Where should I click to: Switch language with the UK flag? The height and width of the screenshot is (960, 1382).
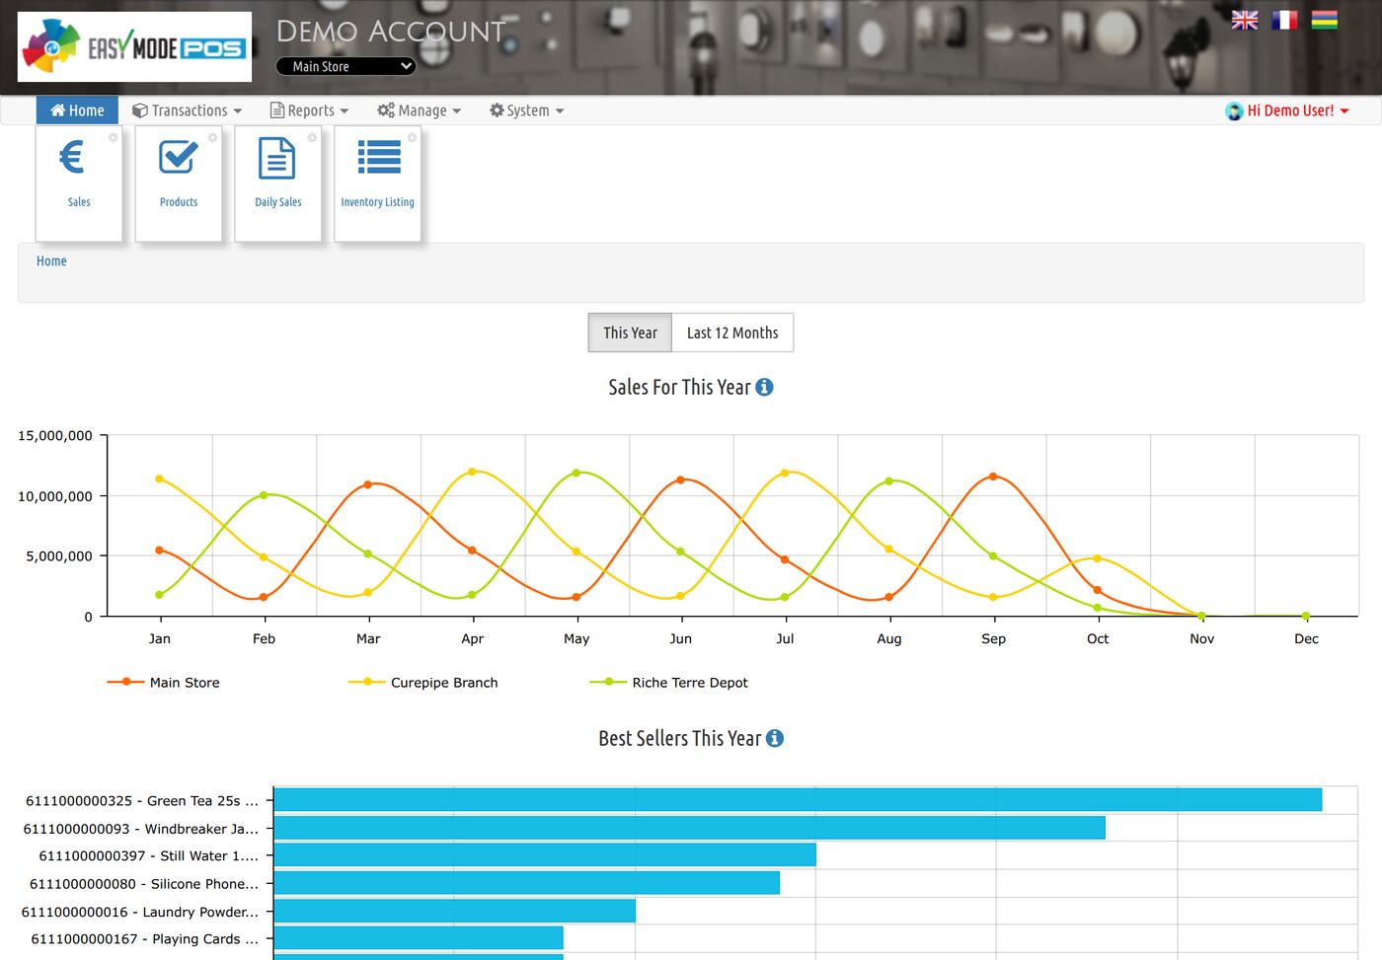tap(1245, 20)
